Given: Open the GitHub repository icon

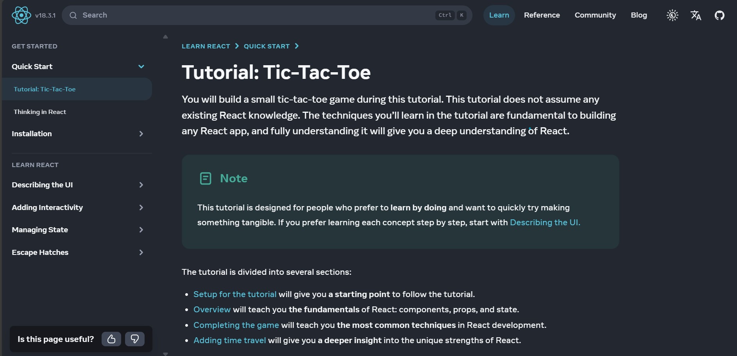Looking at the screenshot, I should 719,15.
